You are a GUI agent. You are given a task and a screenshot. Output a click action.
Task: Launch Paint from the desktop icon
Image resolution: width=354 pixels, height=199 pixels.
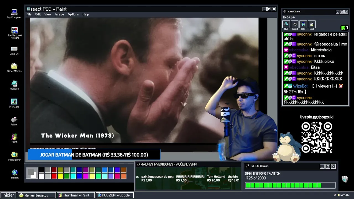coord(14,138)
